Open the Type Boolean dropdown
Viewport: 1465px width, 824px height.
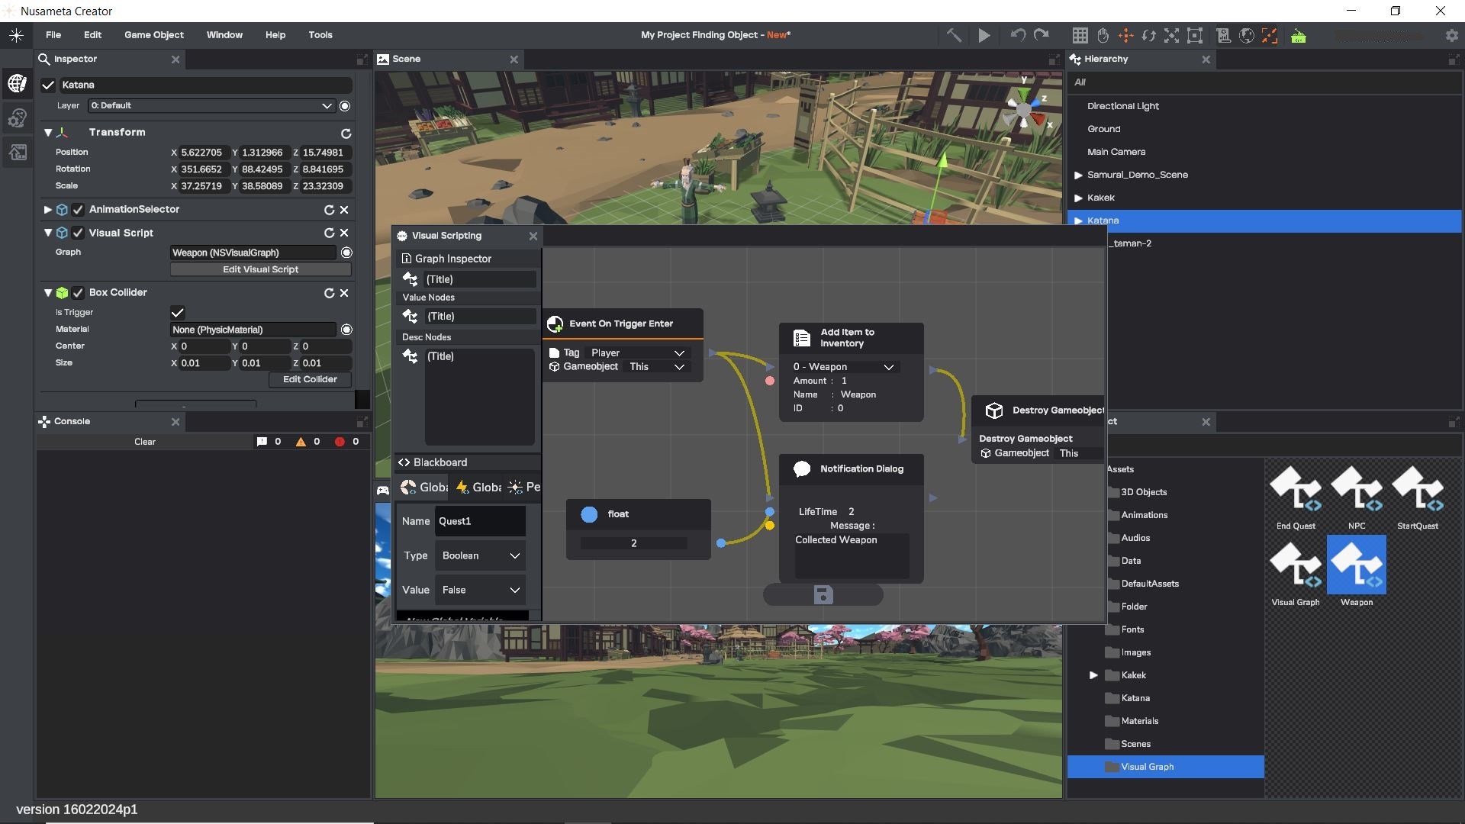(480, 555)
